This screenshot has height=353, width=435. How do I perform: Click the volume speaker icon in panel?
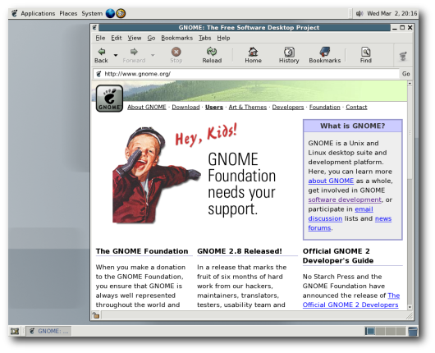359,13
